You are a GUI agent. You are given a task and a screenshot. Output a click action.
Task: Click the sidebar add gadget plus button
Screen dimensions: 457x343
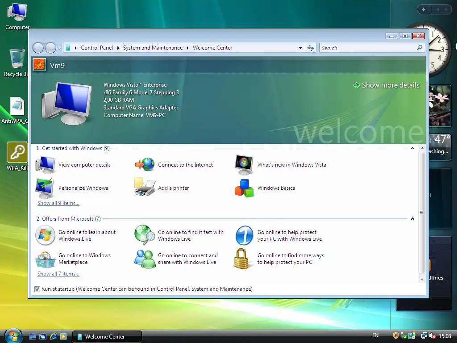click(x=424, y=9)
